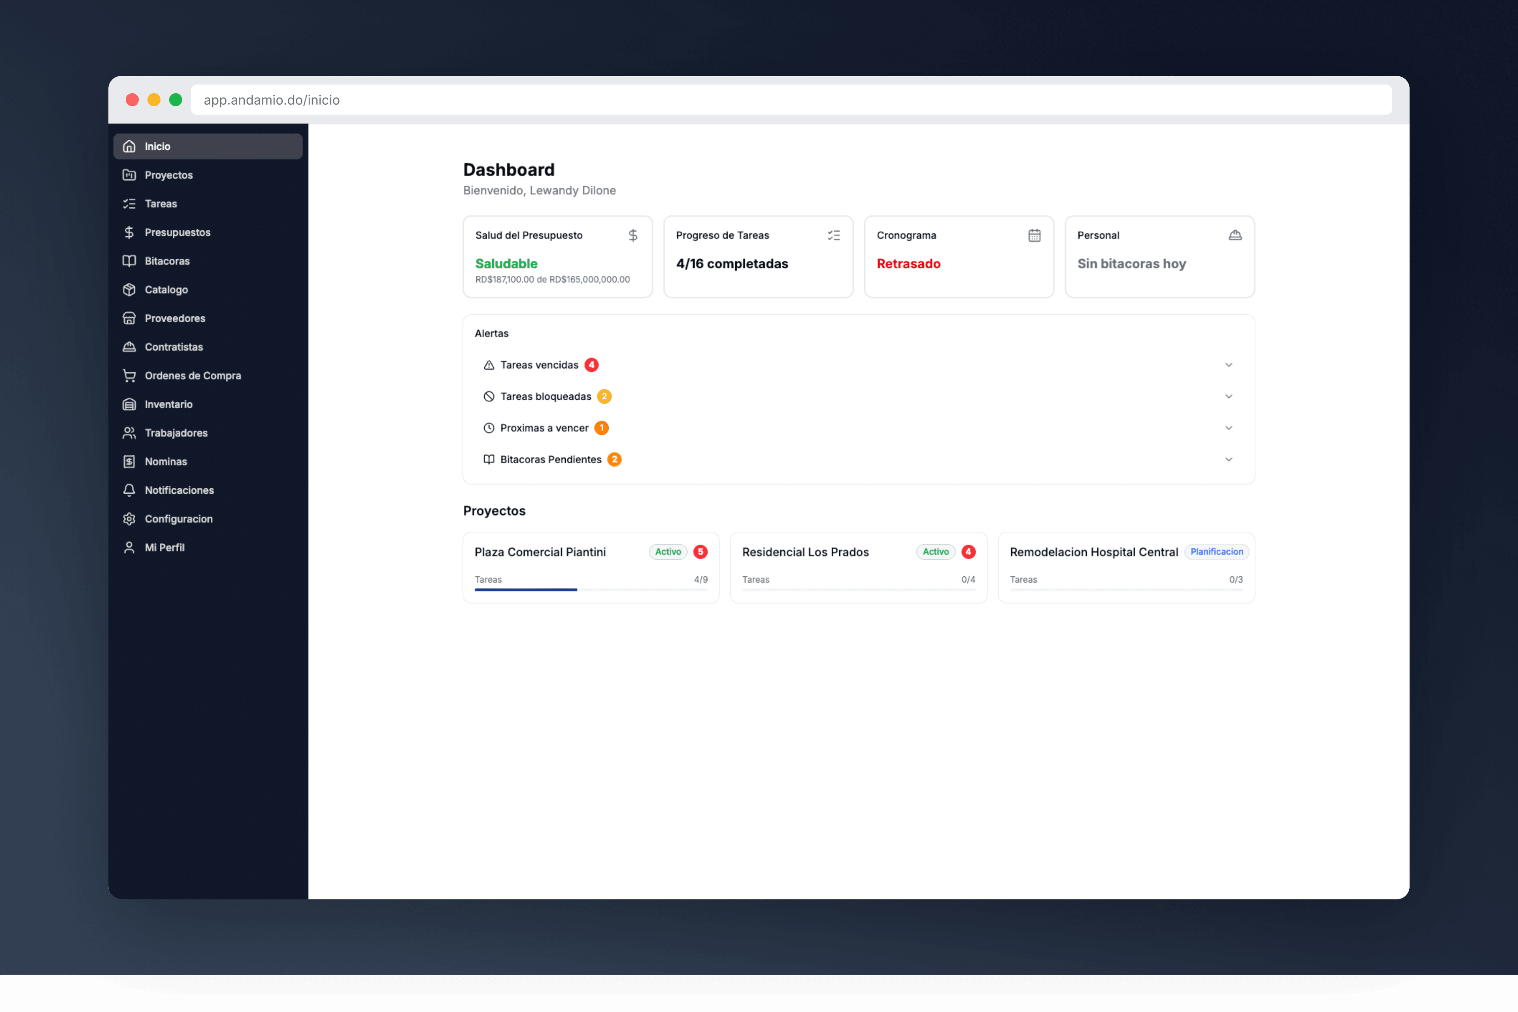Open the Tareas sidebar item
1518x1012 pixels.
(208, 204)
